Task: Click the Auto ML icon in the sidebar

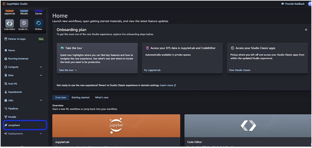Action: coord(6,84)
